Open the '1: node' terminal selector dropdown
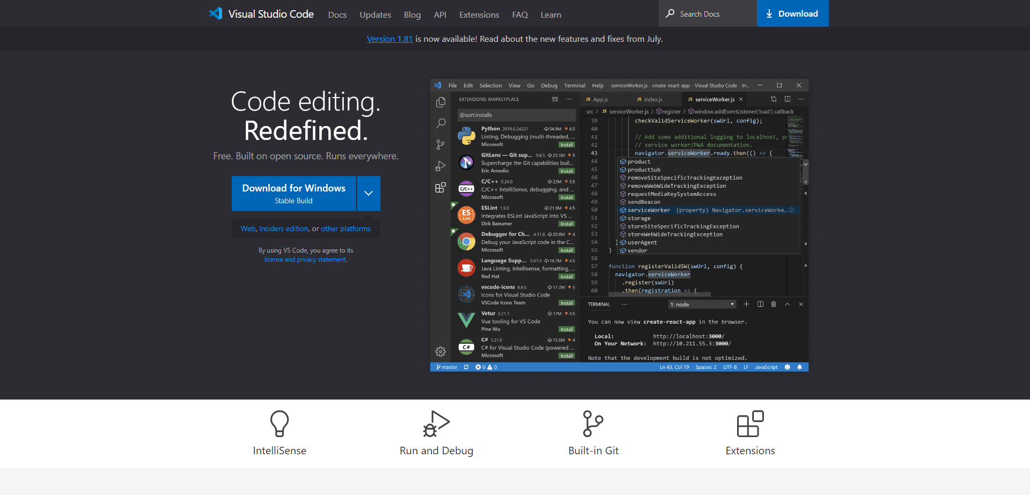This screenshot has height=495, width=1030. coord(701,304)
